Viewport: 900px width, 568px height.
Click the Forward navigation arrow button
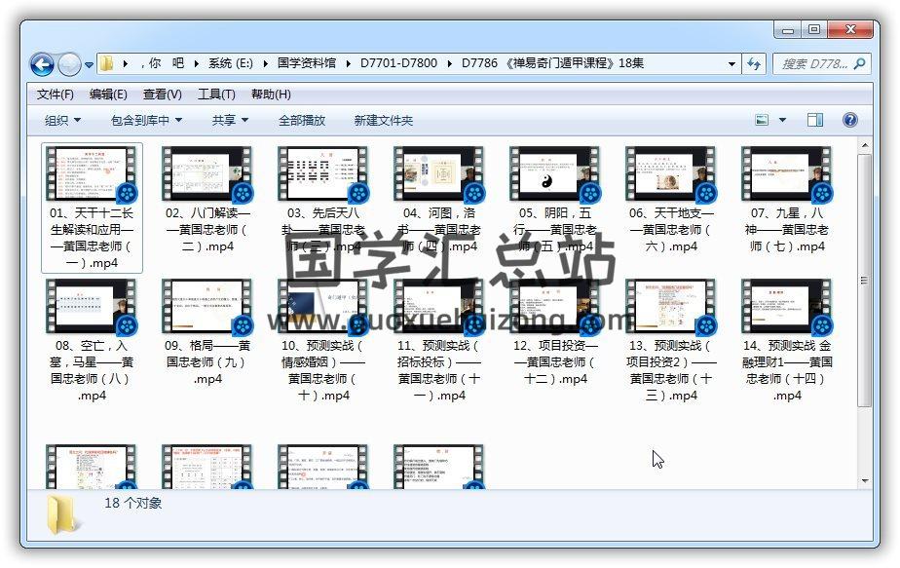(69, 64)
